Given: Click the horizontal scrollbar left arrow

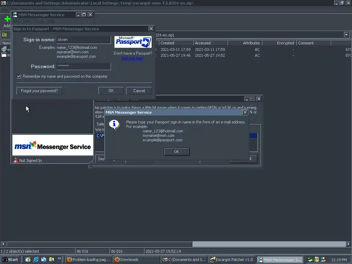Looking at the screenshot, I should click(x=3, y=244).
